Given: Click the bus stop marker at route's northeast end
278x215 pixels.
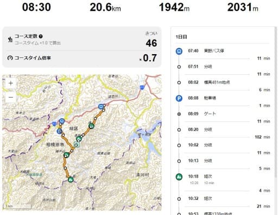Looking at the screenshot, I should (101, 107).
